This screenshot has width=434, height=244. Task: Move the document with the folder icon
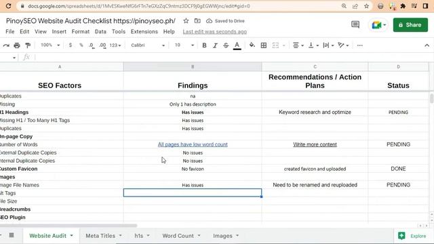197,21
